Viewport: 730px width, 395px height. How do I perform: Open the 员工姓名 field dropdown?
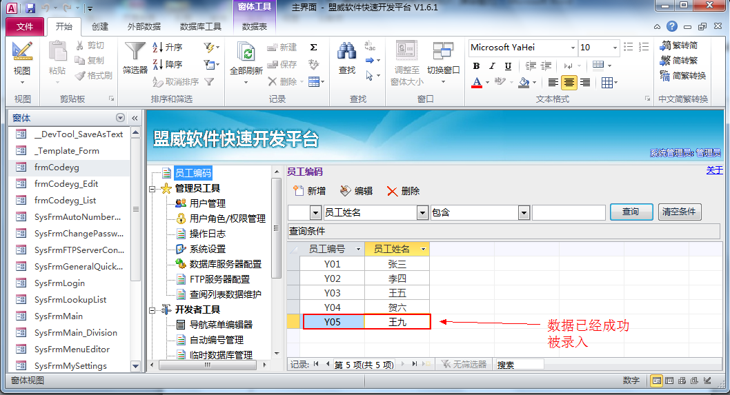pyautogui.click(x=422, y=212)
